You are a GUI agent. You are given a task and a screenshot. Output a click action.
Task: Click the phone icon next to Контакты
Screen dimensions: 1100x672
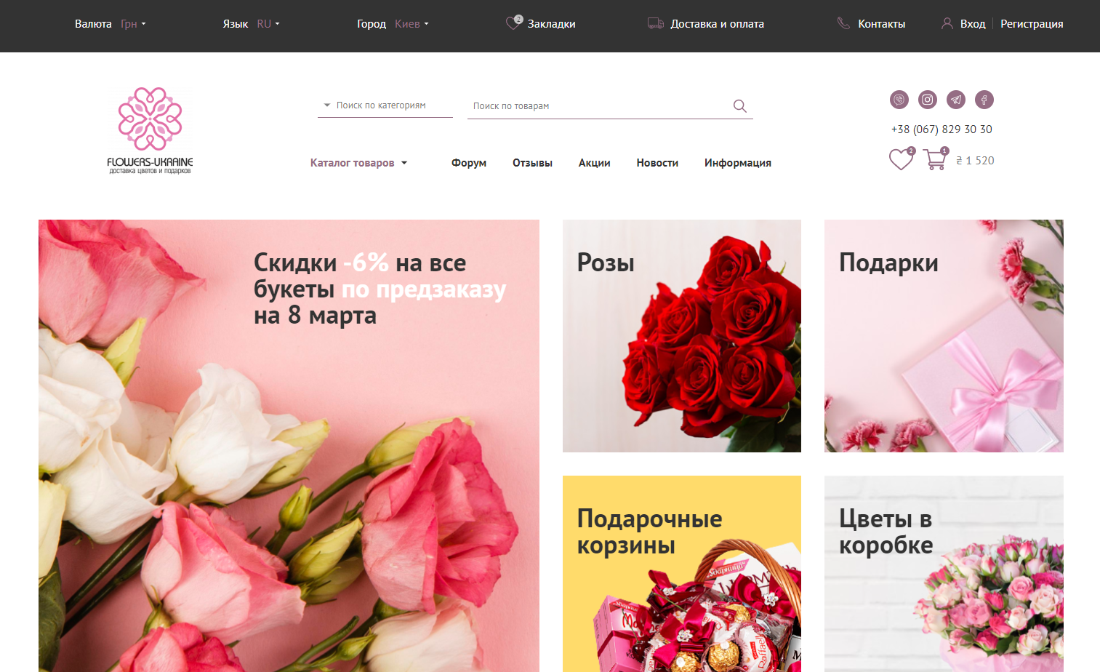pyautogui.click(x=843, y=23)
